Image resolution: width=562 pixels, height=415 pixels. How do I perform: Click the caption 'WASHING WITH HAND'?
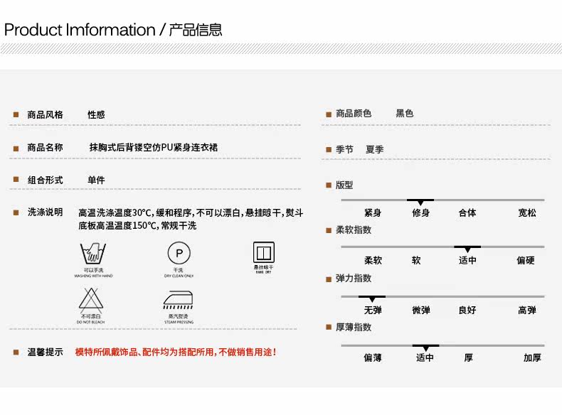[93, 276]
